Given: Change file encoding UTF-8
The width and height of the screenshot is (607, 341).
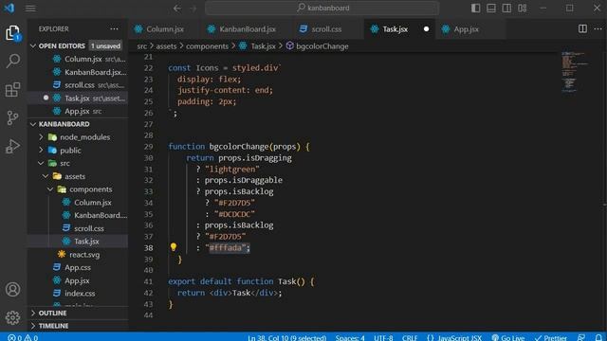Looking at the screenshot, I should pyautogui.click(x=383, y=337).
